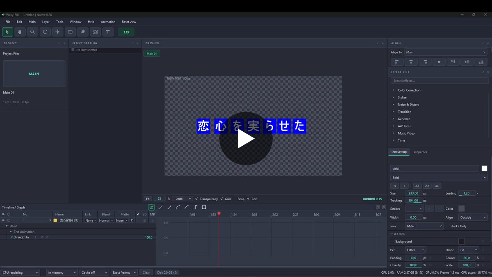Open the Layer menu
Viewport: 492px width, 277px height.
tap(46, 22)
